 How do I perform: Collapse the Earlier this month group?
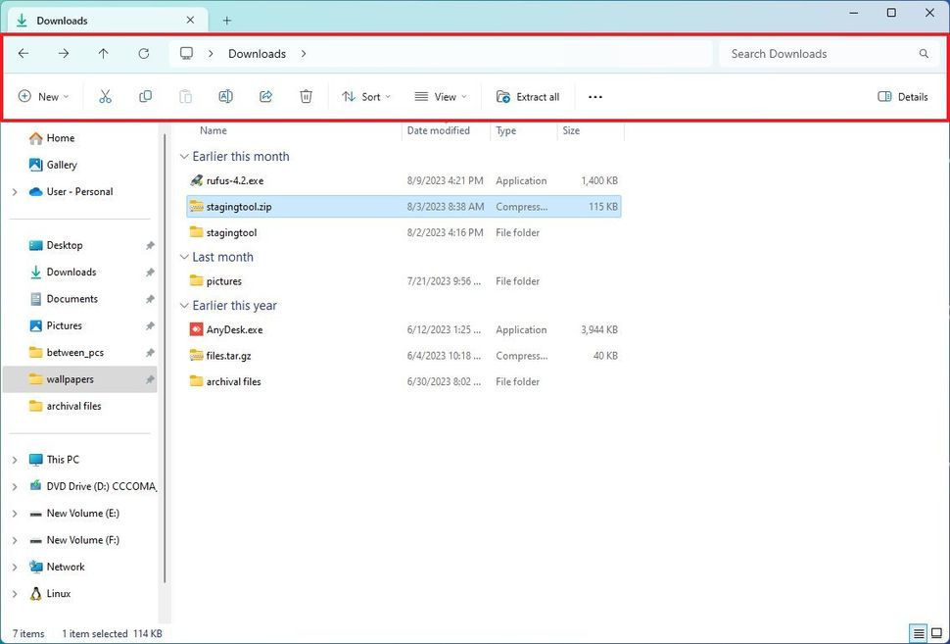coord(184,157)
